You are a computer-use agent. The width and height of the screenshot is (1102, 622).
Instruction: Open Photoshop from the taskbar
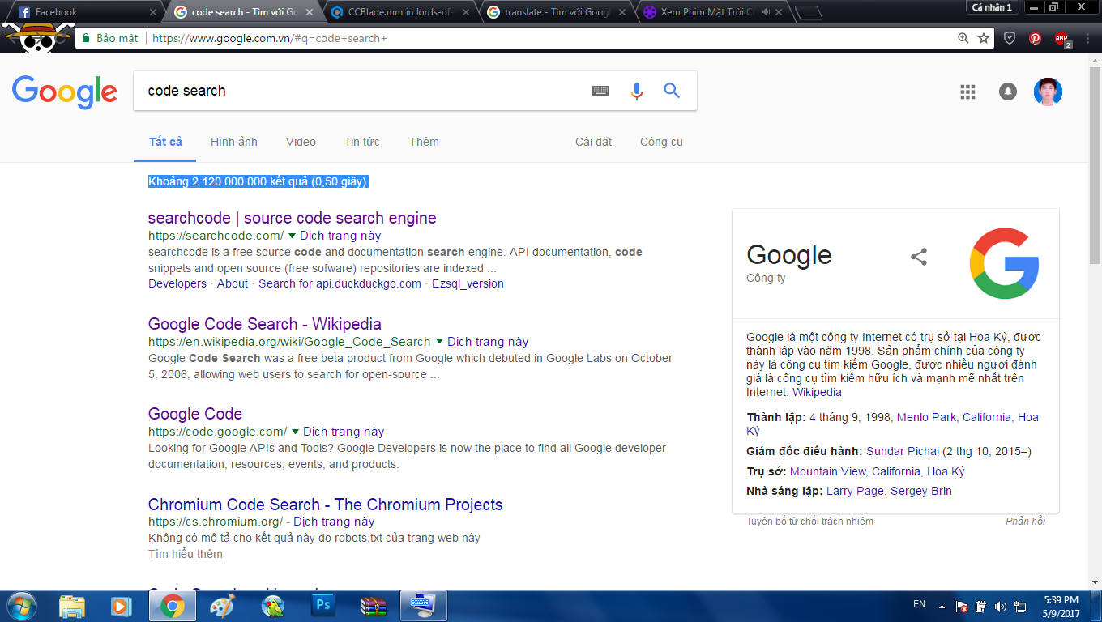(322, 605)
